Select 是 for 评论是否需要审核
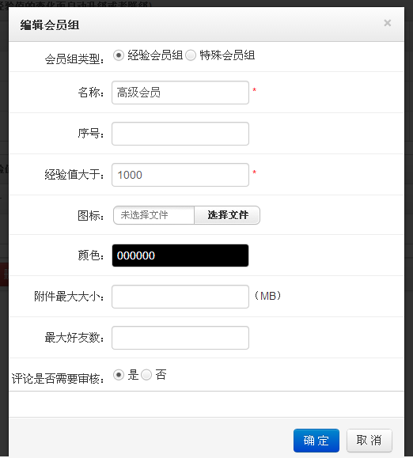 pyautogui.click(x=119, y=375)
